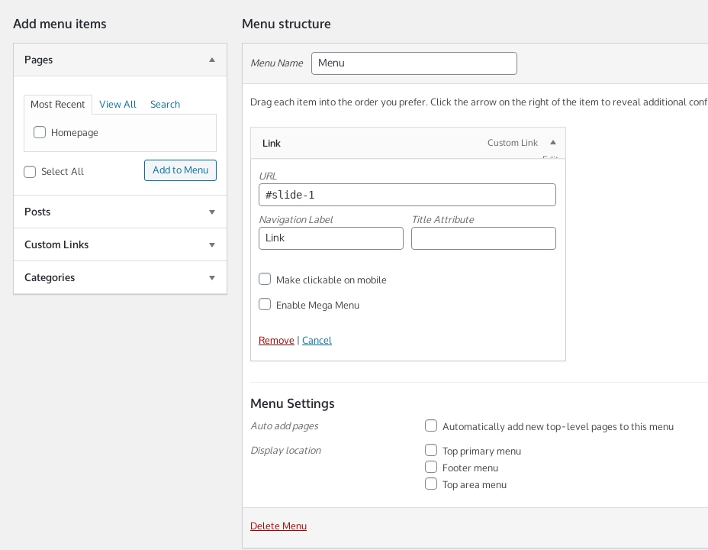
Task: Open the Search tab in Pages
Action: pyautogui.click(x=165, y=105)
